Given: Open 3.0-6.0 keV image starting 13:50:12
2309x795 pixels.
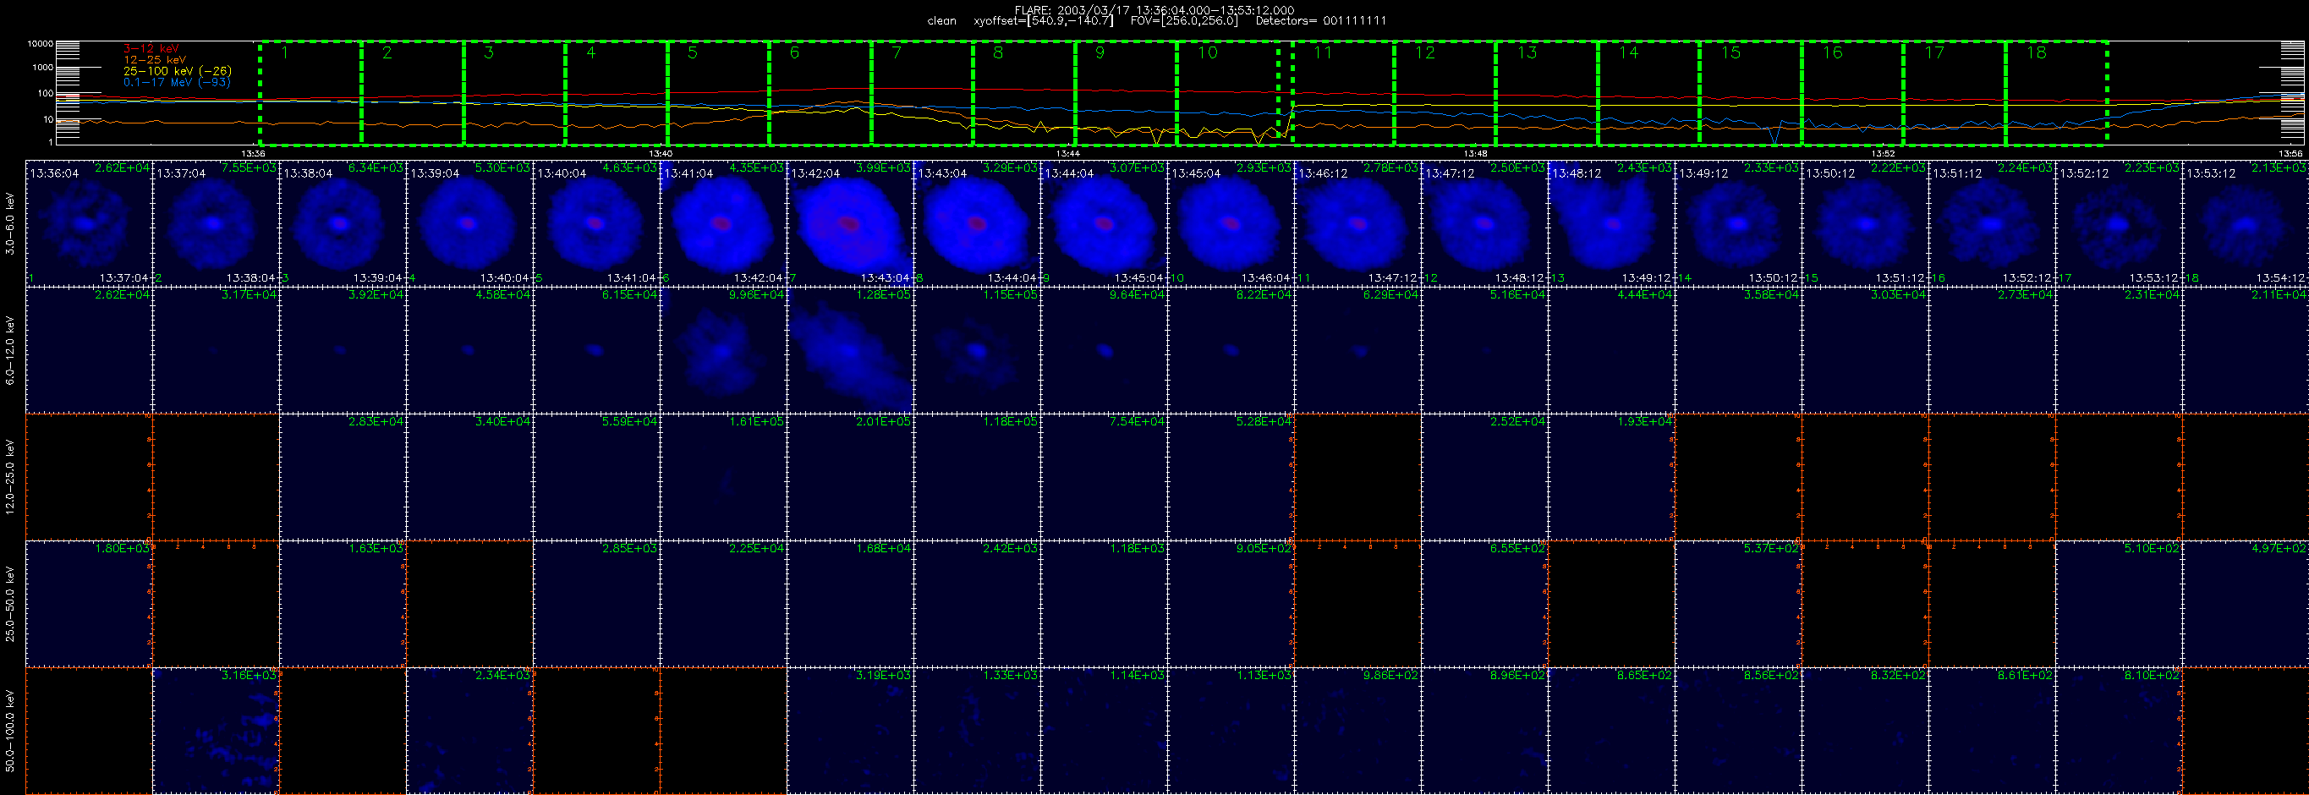Looking at the screenshot, I should [x=1864, y=223].
